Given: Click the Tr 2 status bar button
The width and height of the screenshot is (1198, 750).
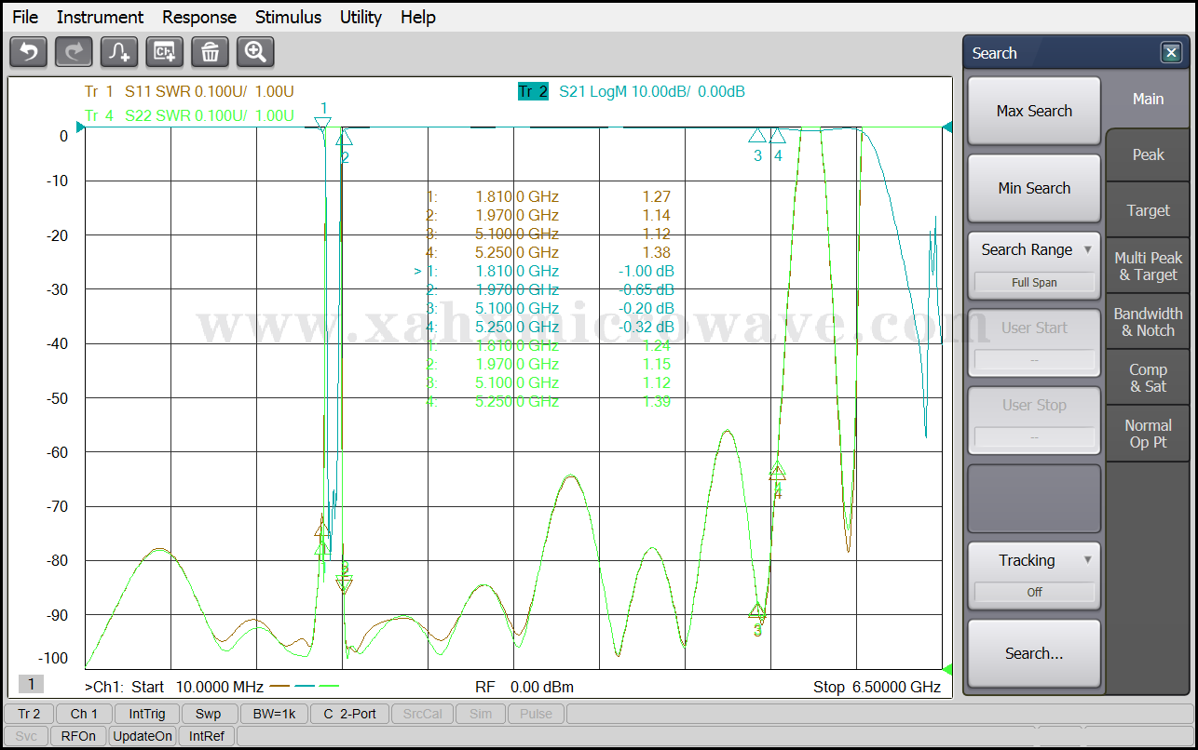Looking at the screenshot, I should click(29, 714).
